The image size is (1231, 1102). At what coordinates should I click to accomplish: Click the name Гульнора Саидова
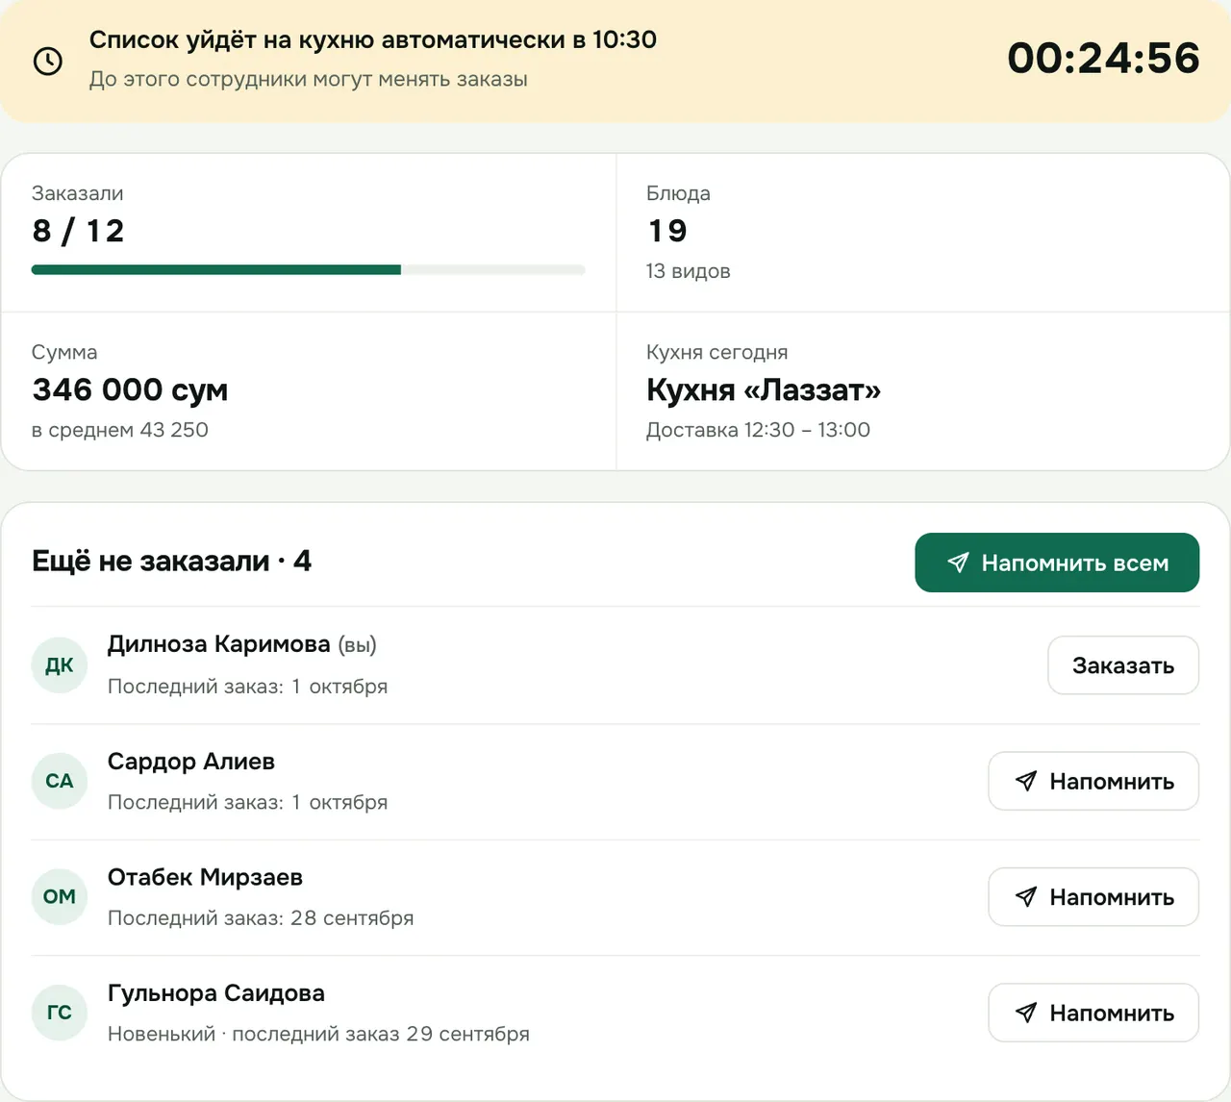click(x=216, y=993)
